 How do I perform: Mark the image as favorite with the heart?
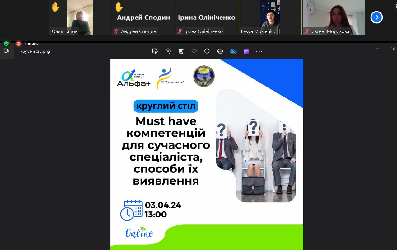(194, 51)
